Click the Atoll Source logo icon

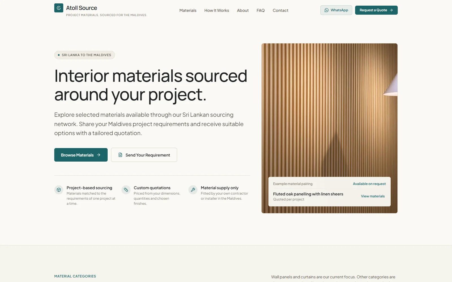pyautogui.click(x=59, y=8)
